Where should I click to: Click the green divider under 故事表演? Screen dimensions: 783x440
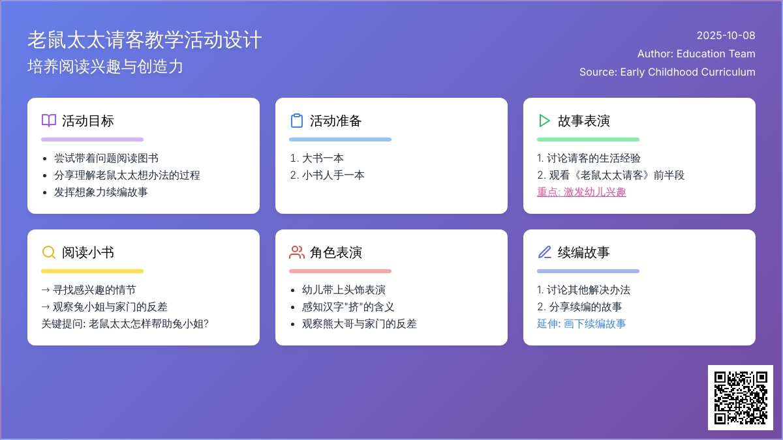(x=588, y=139)
